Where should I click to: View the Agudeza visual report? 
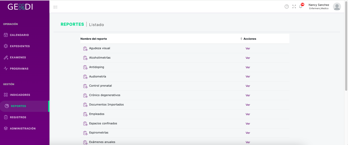coord(248,48)
